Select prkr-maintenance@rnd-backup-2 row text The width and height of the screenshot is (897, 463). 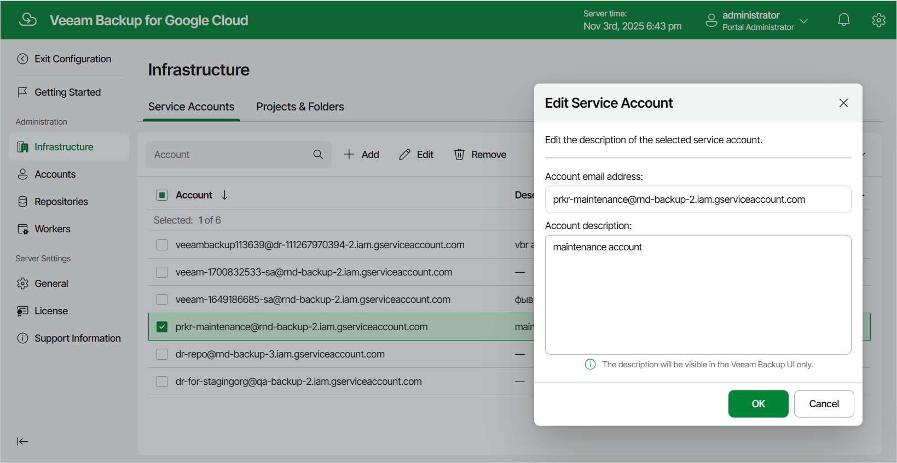302,327
